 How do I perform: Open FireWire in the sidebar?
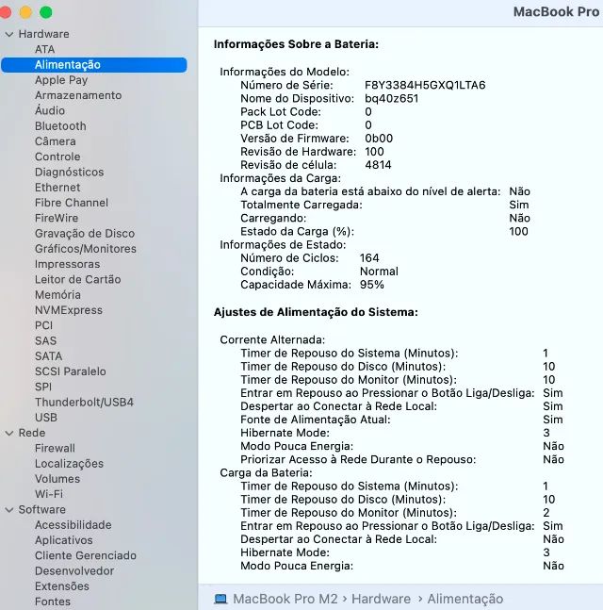57,218
